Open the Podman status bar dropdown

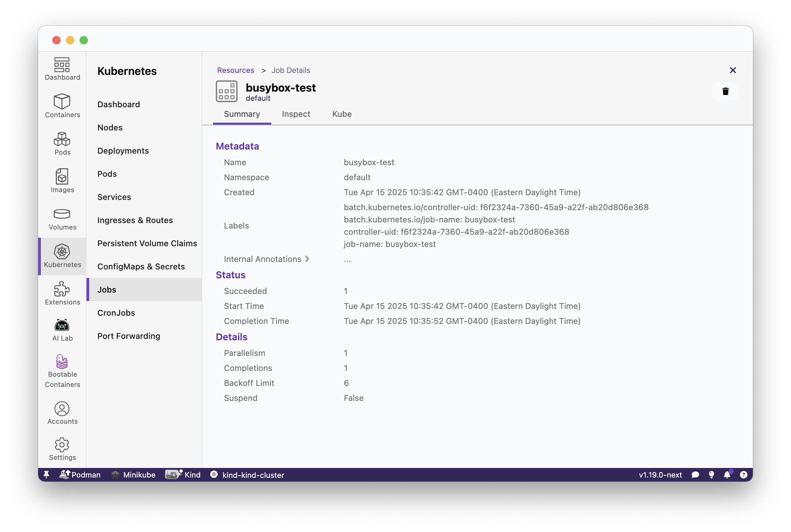click(80, 475)
